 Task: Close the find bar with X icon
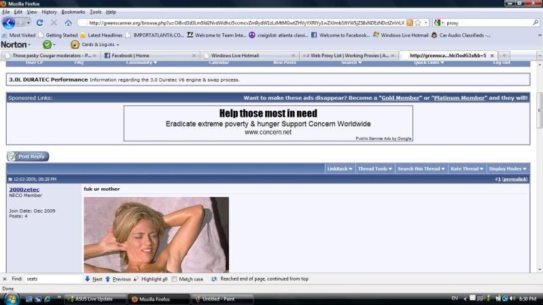(5, 279)
